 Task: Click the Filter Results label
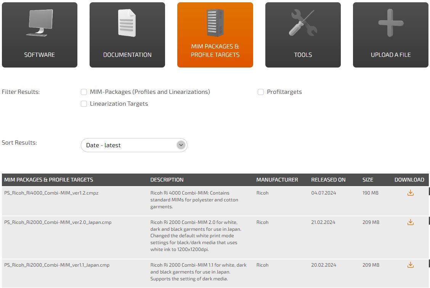[21, 92]
